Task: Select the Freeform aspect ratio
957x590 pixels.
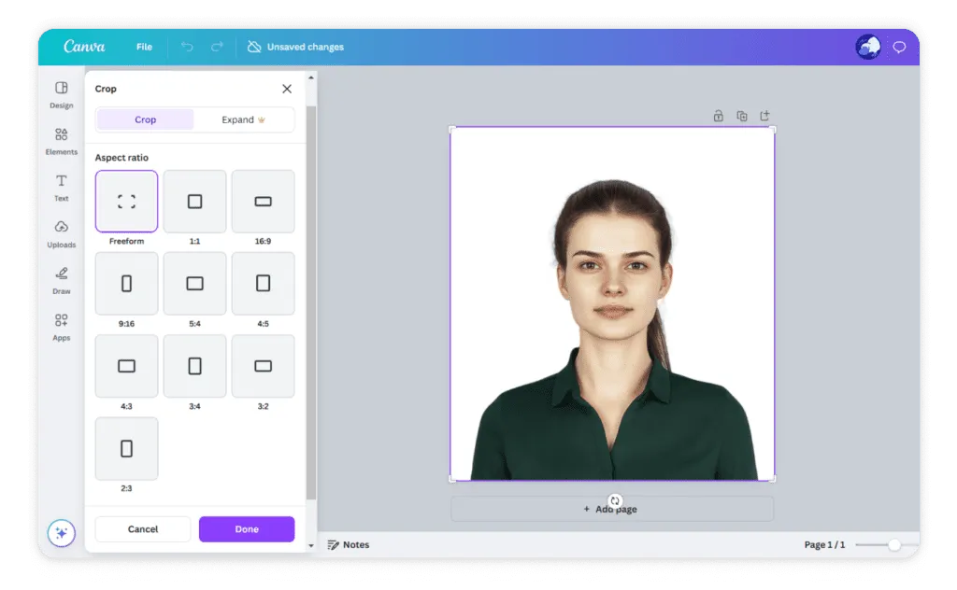Action: coord(126,202)
